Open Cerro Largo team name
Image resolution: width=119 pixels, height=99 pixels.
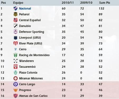point(27,84)
